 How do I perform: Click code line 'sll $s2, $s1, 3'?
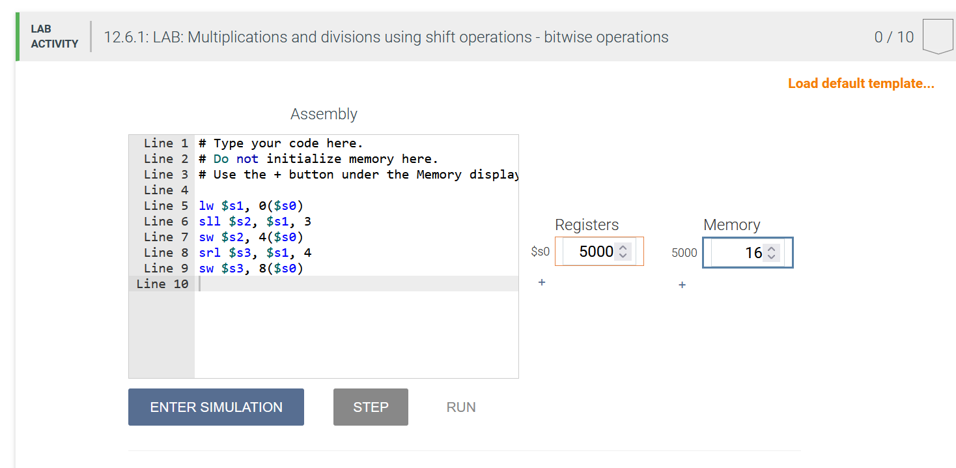(255, 222)
